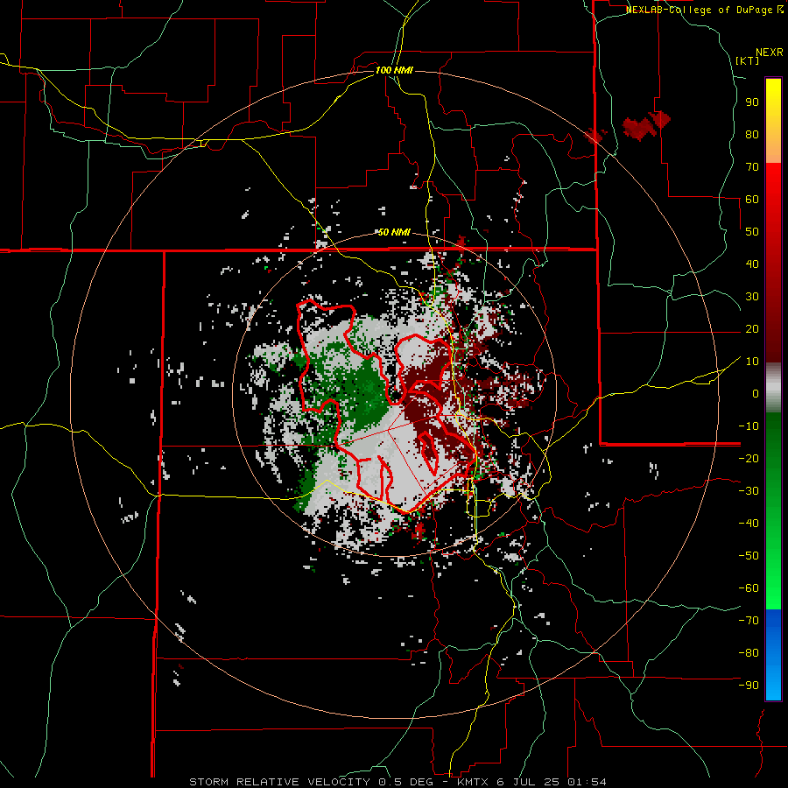Viewport: 788px width, 788px height.
Task: Click the 50 value on the velocity scale
Action: coord(752,232)
